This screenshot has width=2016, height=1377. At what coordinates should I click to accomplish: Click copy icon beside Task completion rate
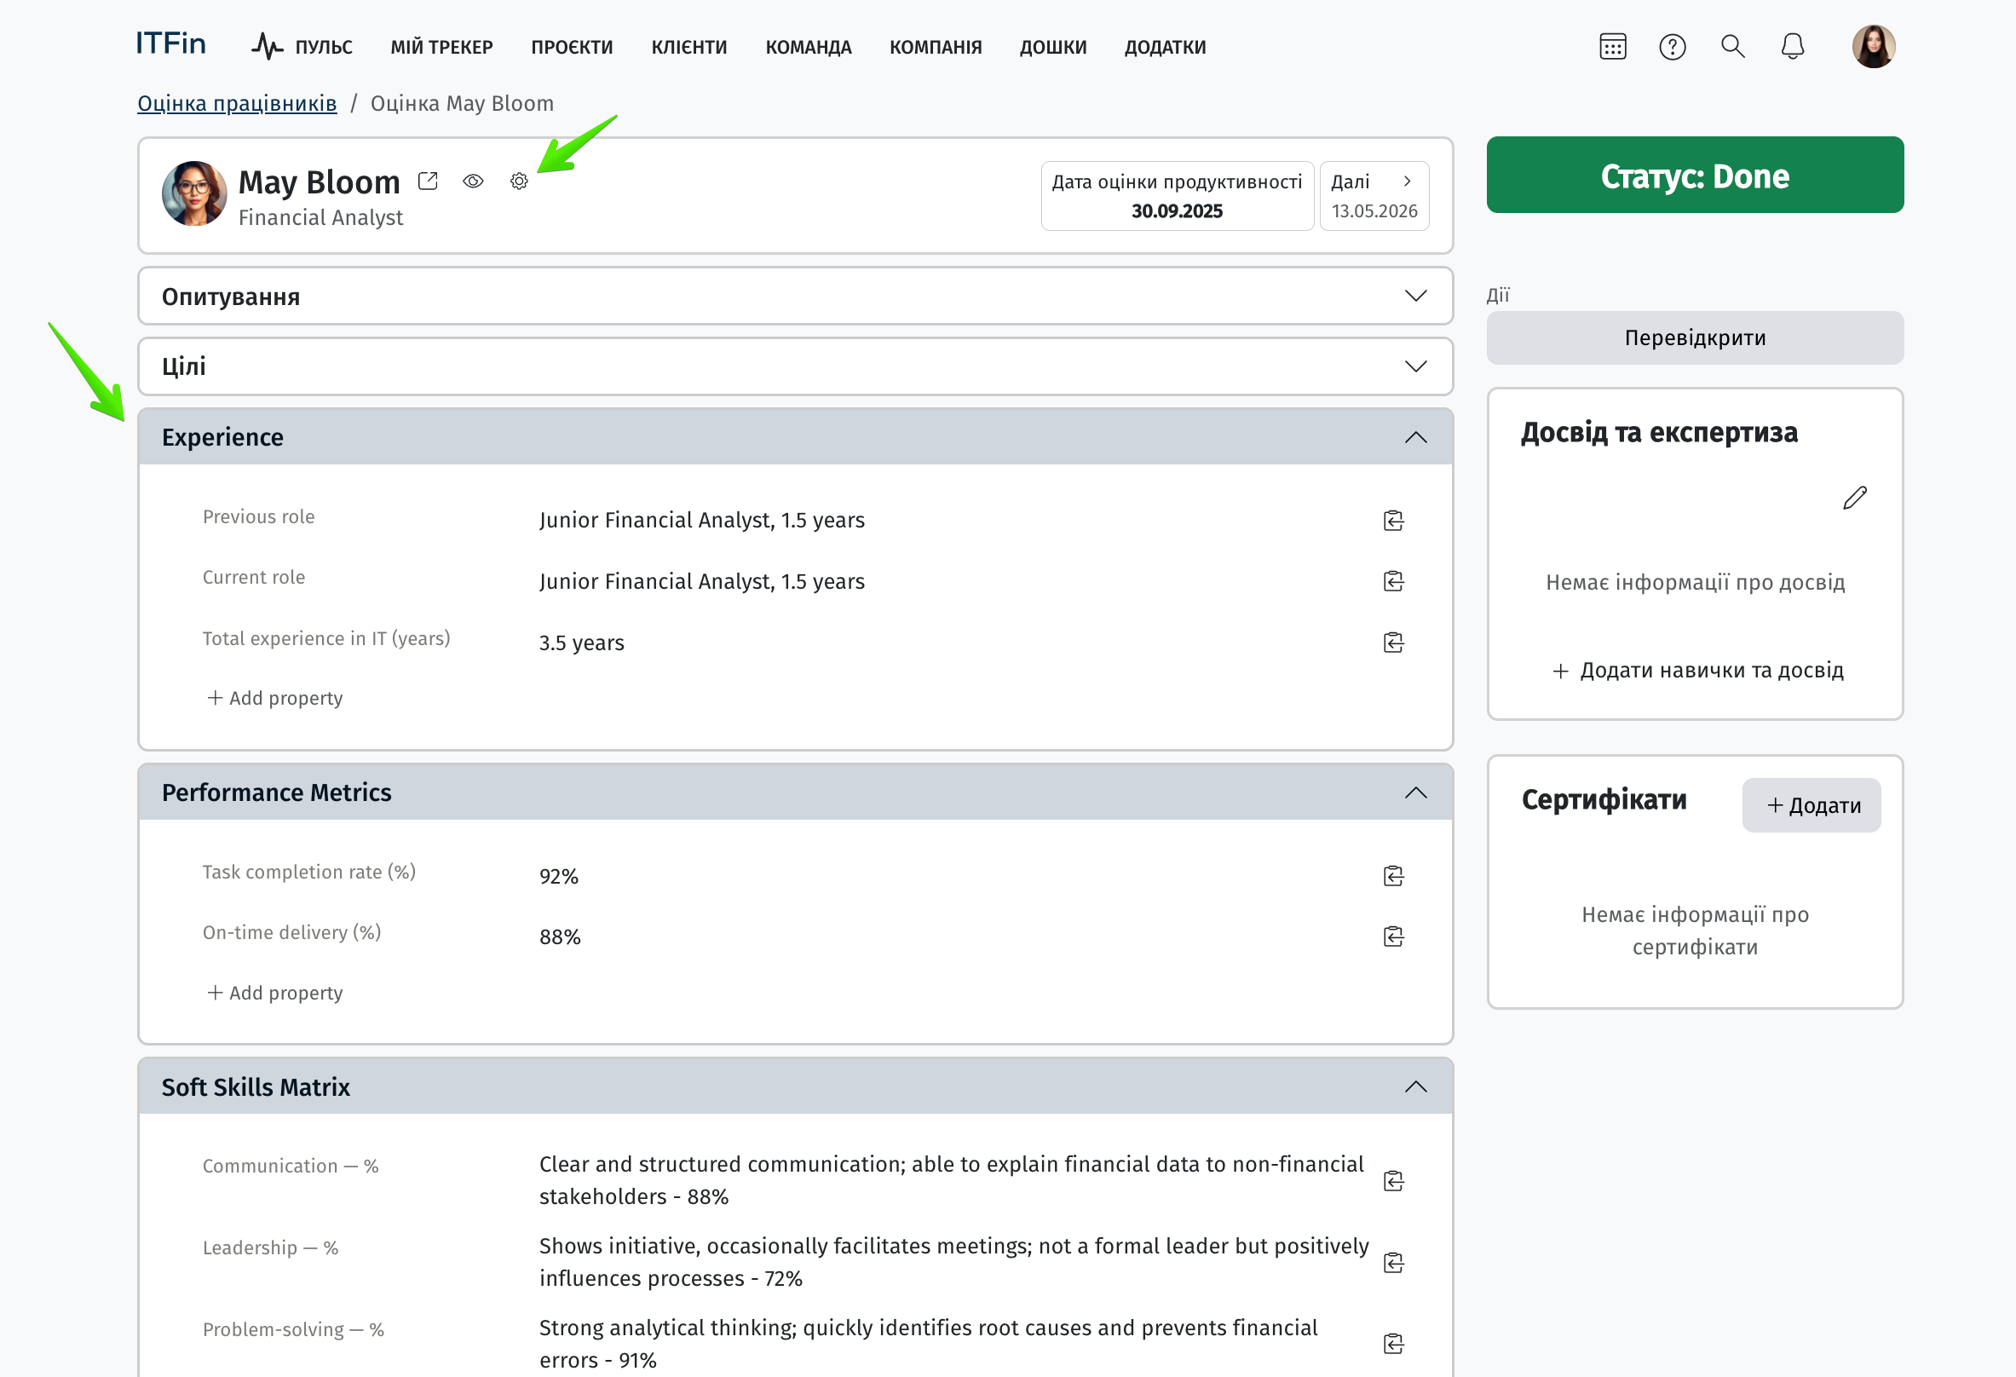pos(1393,876)
